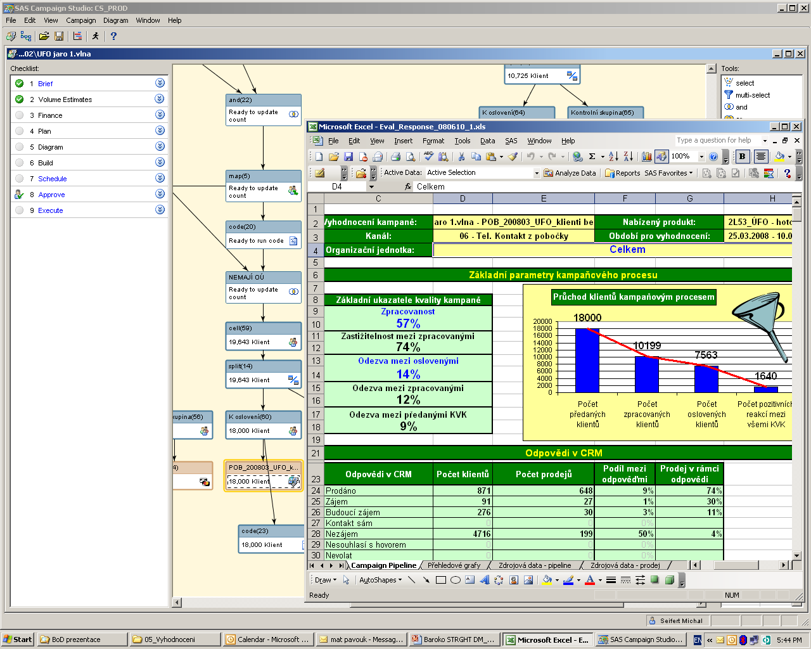The height and width of the screenshot is (649, 811).
Task: Click the status circle beside Plan in Checklist
Action: pyautogui.click(x=19, y=131)
